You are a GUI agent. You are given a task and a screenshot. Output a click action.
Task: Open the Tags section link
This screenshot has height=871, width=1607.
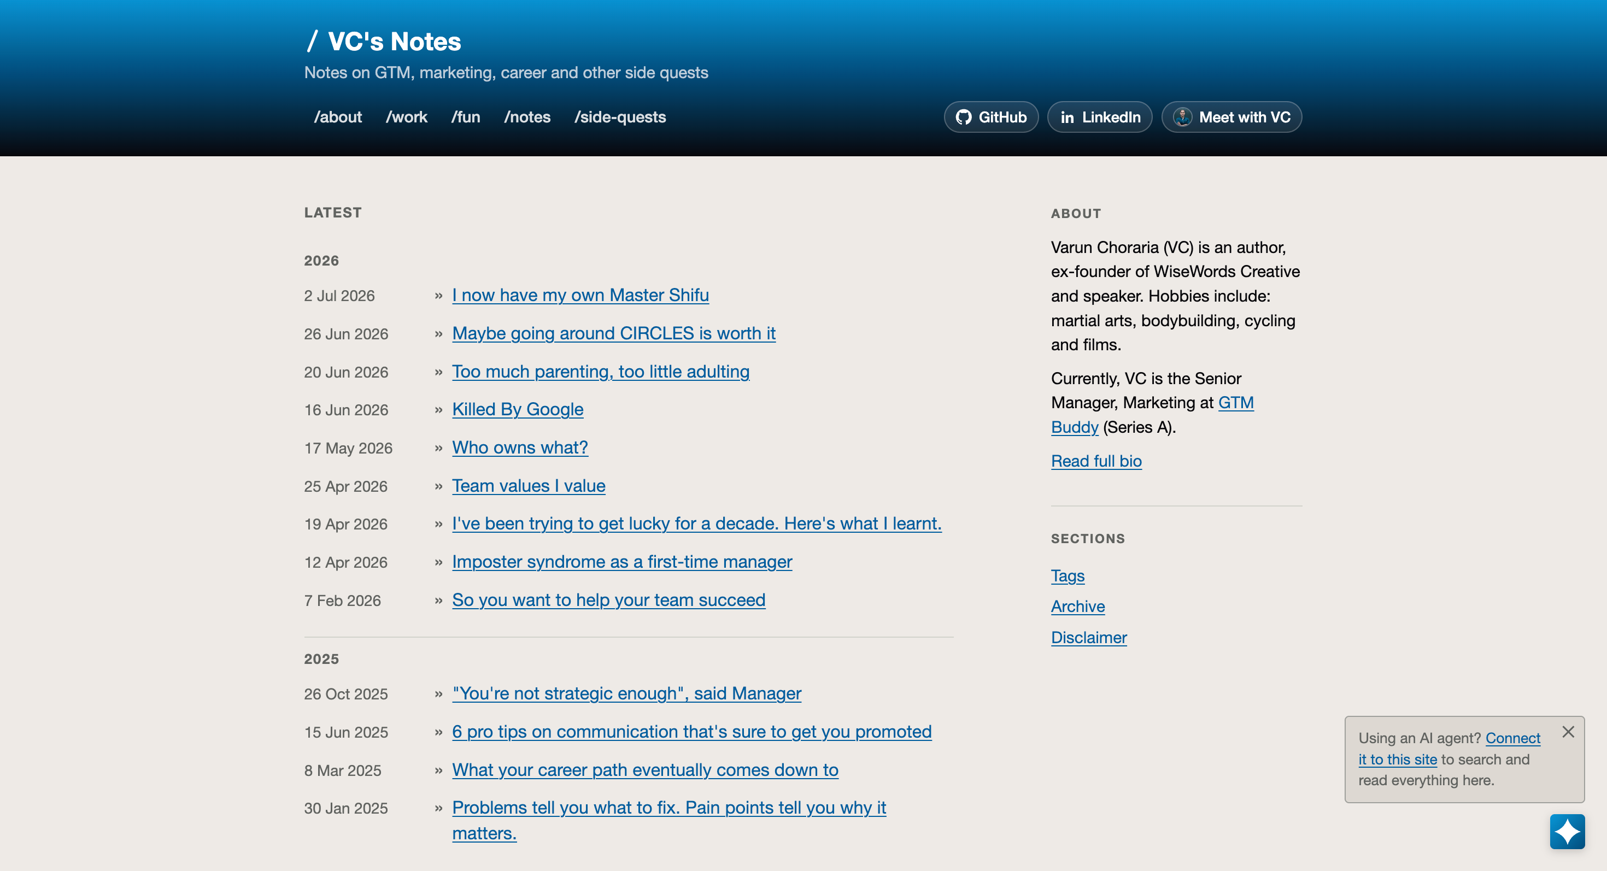coord(1068,575)
